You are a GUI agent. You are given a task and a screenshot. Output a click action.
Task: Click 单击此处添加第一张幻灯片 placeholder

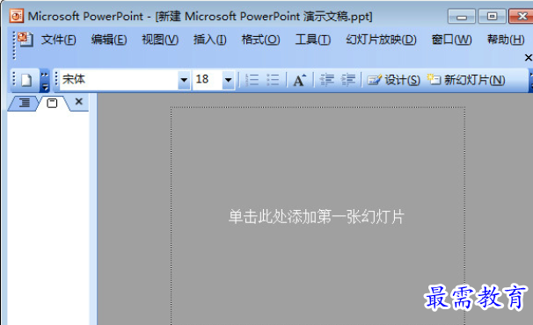[x=317, y=217]
